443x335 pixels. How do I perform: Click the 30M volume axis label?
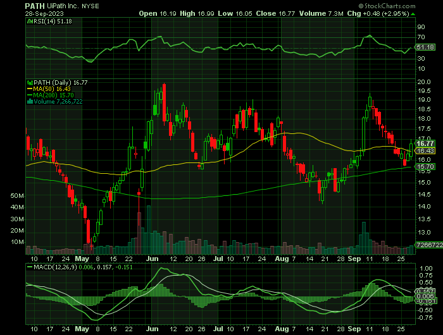click(x=17, y=219)
